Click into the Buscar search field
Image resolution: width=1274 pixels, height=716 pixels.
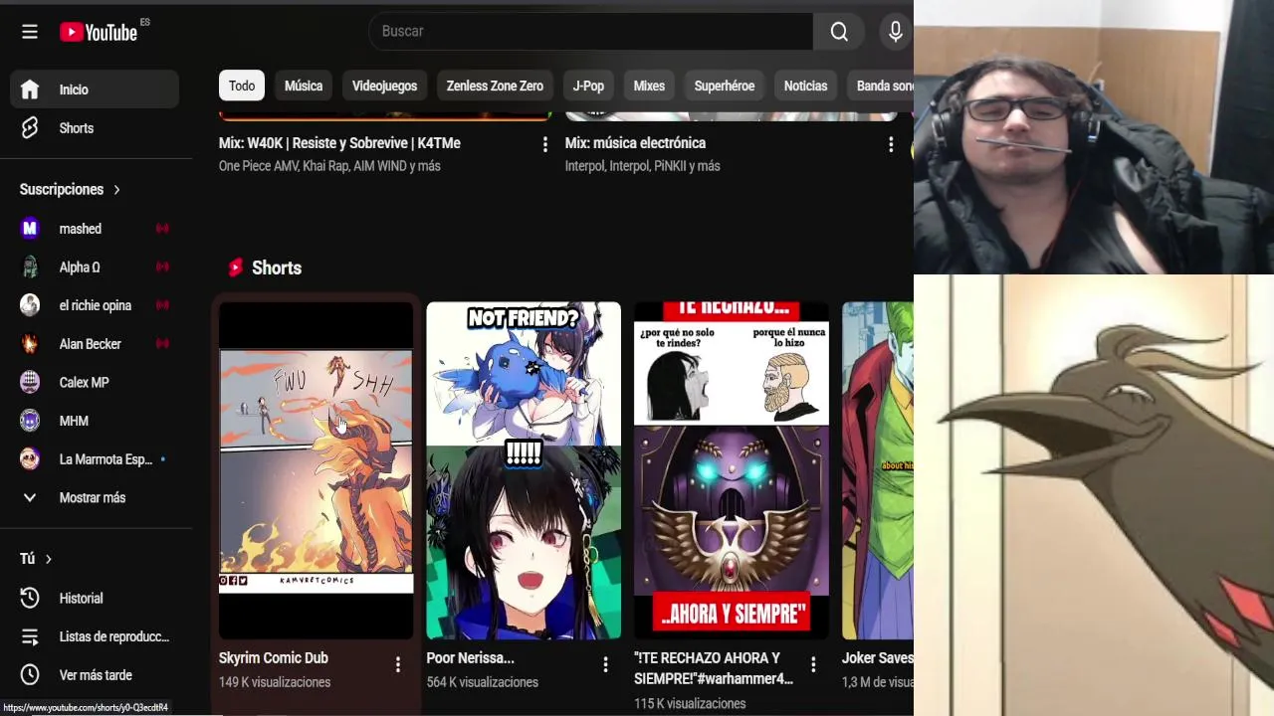click(591, 32)
